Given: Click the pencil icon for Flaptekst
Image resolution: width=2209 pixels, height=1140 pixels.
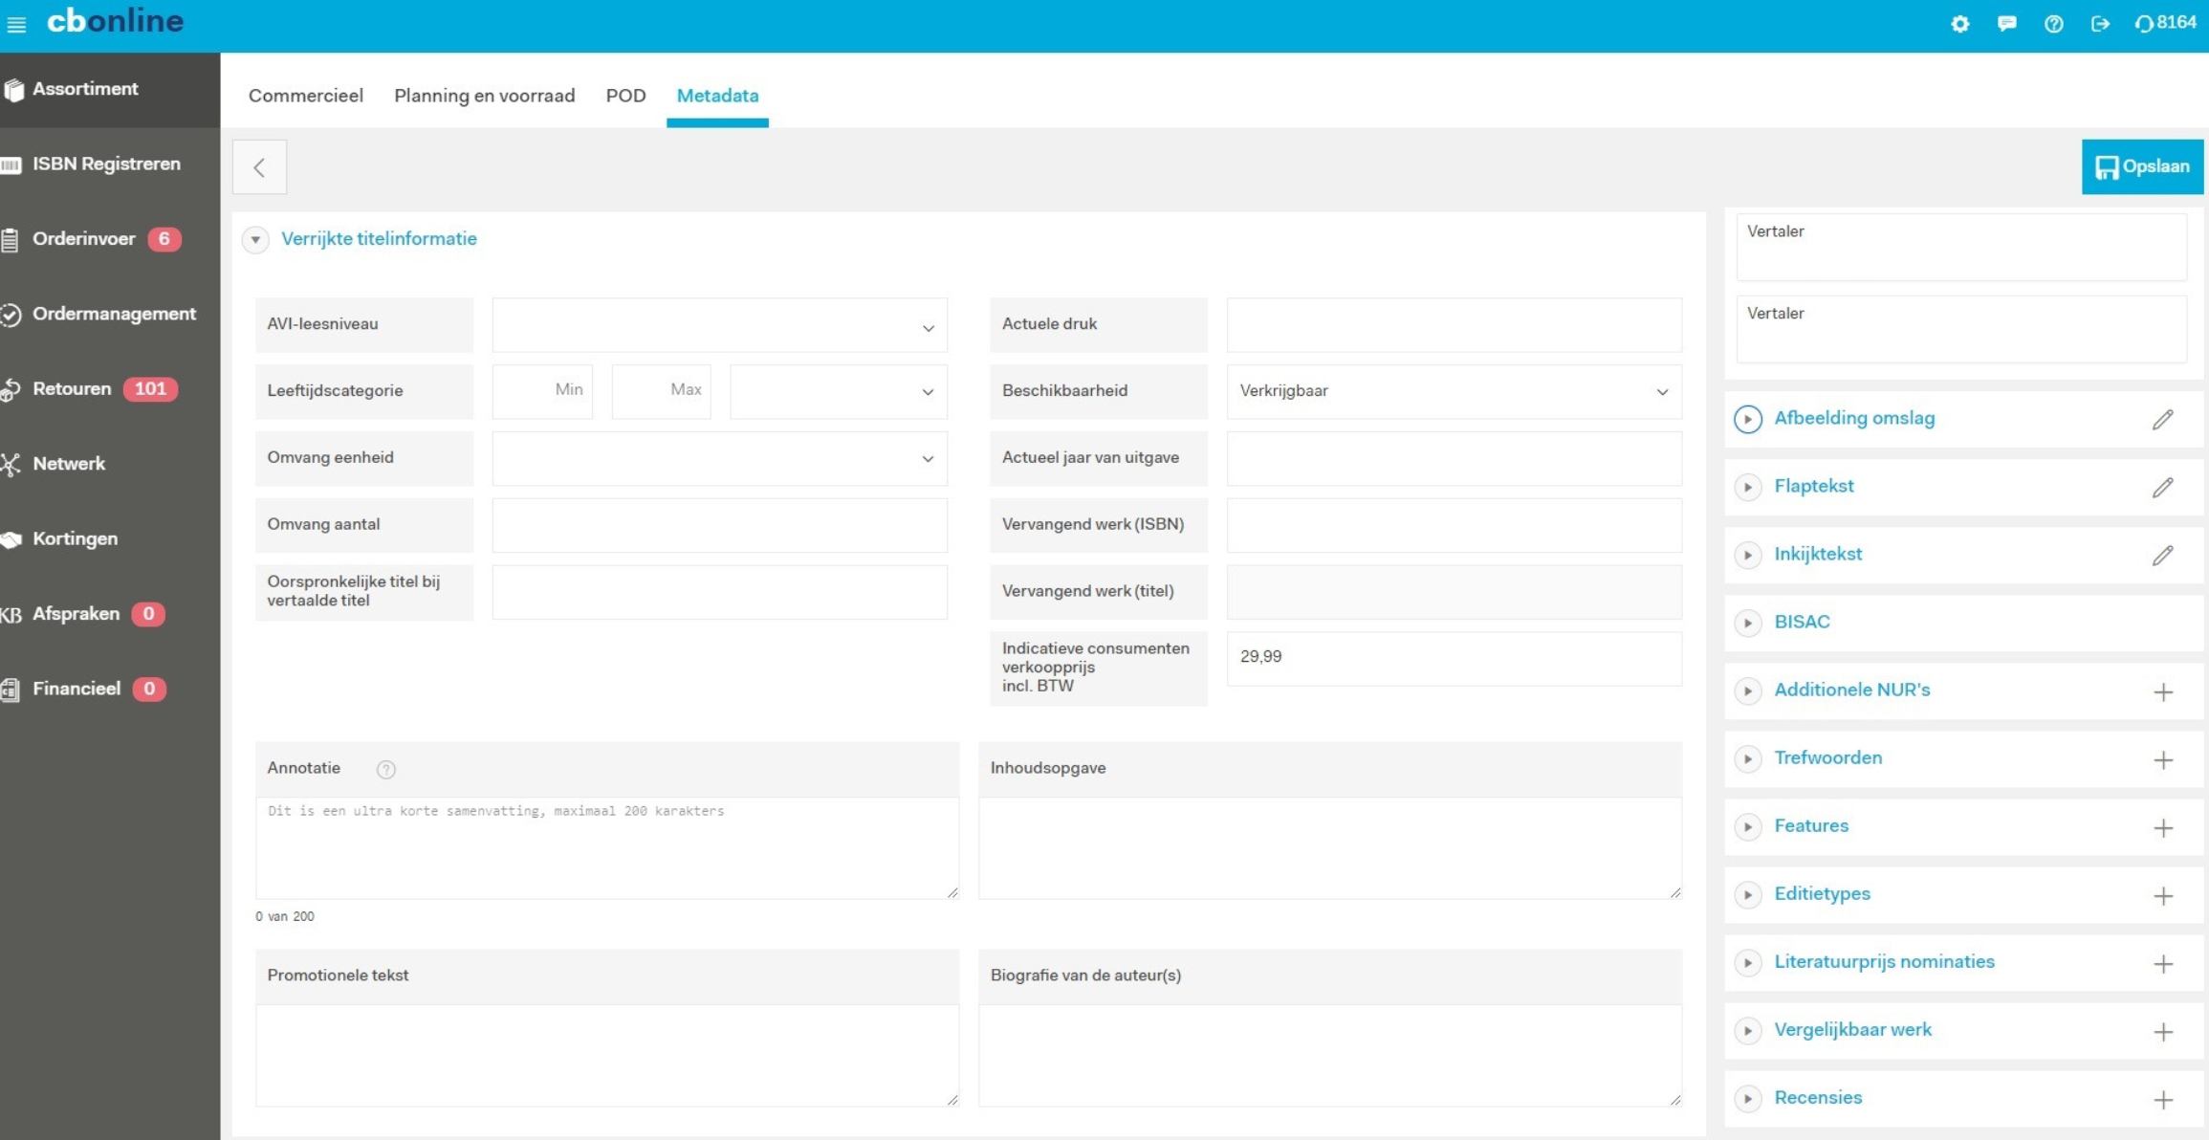Looking at the screenshot, I should coord(2162,487).
